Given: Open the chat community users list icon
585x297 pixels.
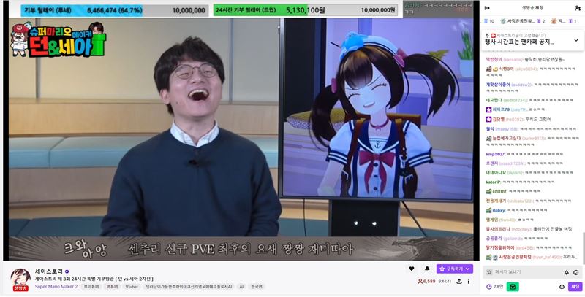Looking at the screenshot, I should (578, 8).
